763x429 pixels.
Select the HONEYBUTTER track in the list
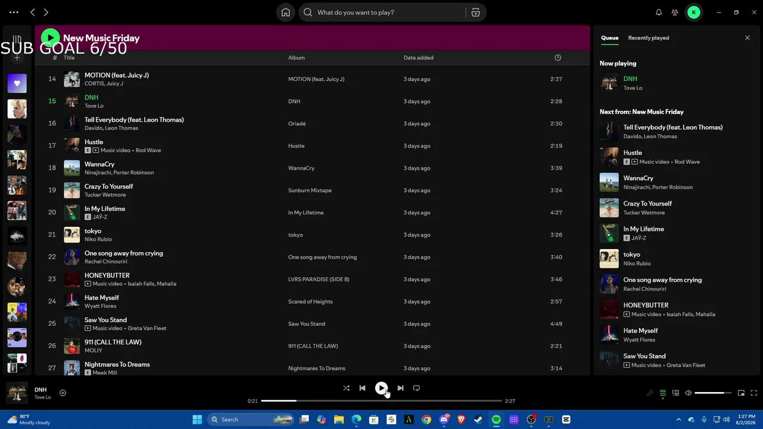107,276
